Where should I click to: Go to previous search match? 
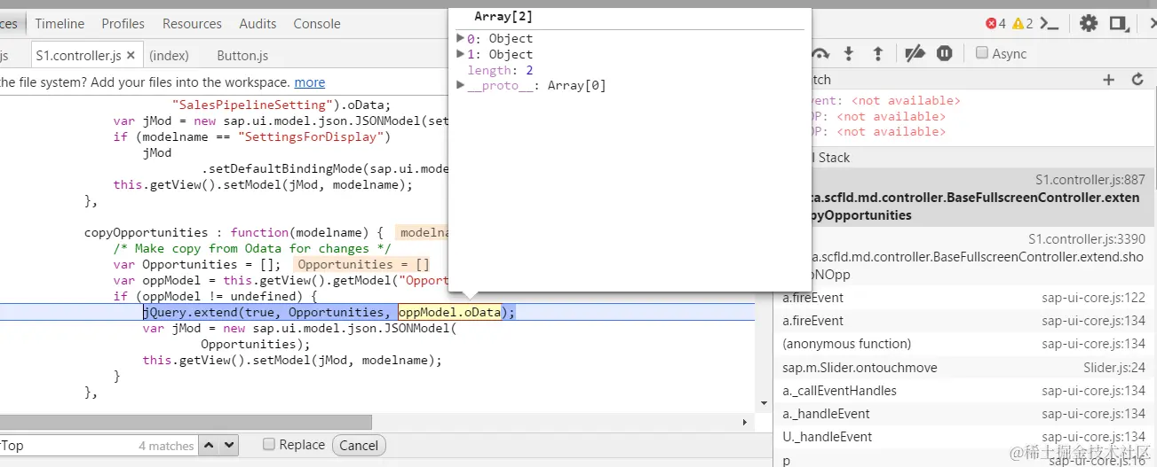coord(209,446)
